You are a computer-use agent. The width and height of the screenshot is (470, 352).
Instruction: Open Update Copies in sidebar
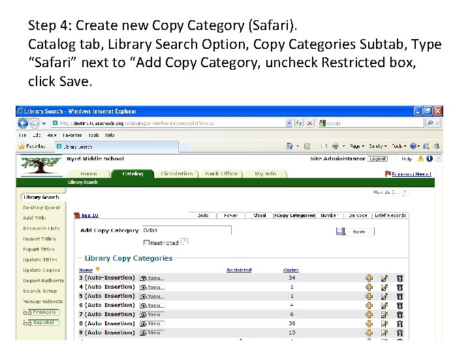(x=42, y=271)
